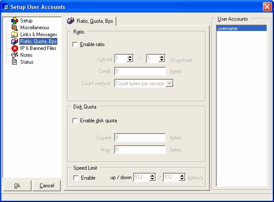Screen dimensions: 274x202
Task: Close the Setup User Accounts window
Action: [x=267, y=7]
